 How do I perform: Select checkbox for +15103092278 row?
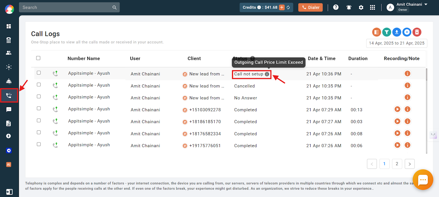click(39, 108)
